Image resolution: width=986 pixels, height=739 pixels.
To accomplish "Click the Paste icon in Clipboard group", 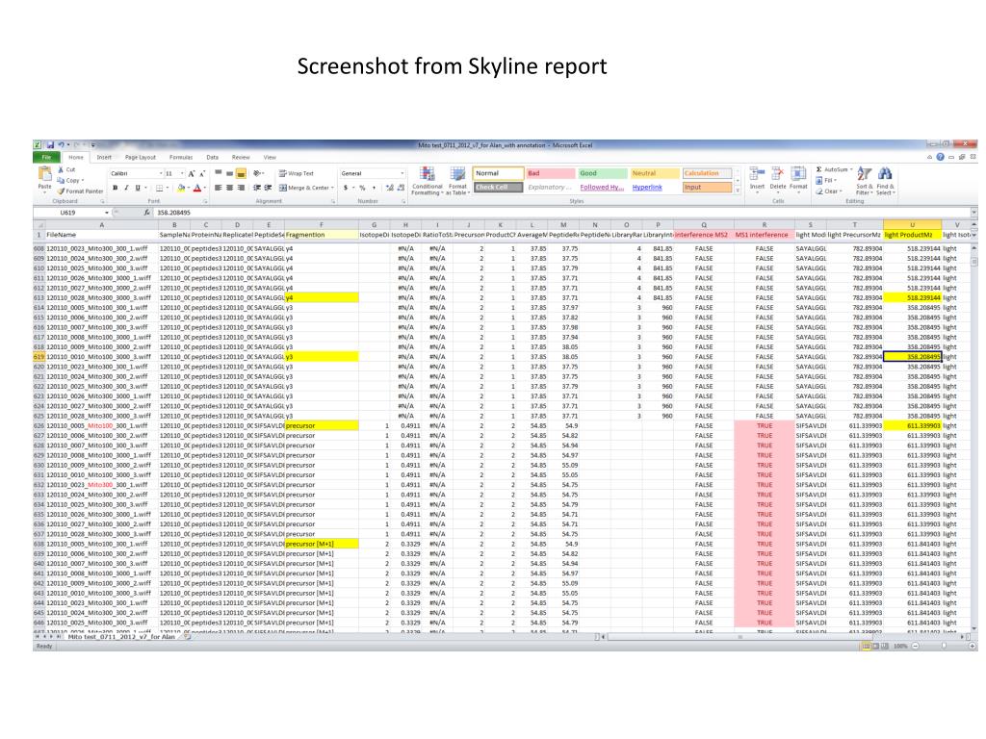I will (x=44, y=173).
